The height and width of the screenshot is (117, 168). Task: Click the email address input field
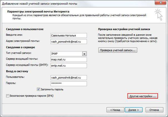[68, 41]
